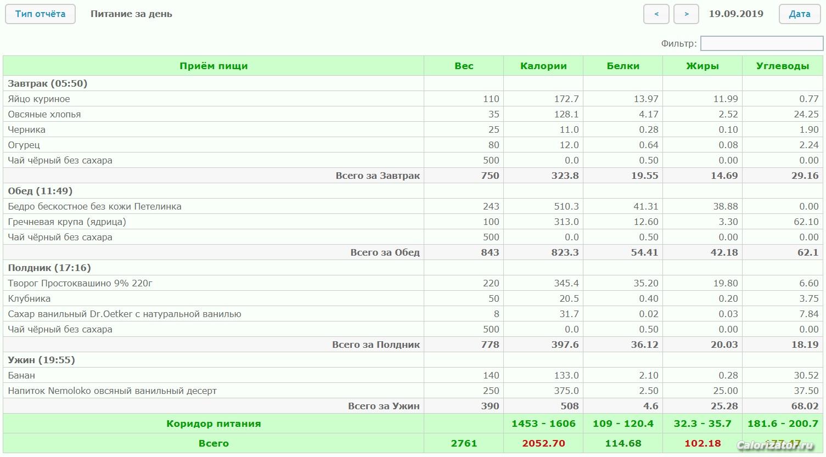Select the Овсяные хлопья row
The height and width of the screenshot is (457, 826).
tap(413, 114)
